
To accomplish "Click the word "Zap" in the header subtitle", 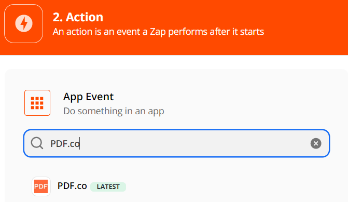I will pyautogui.click(x=158, y=32).
